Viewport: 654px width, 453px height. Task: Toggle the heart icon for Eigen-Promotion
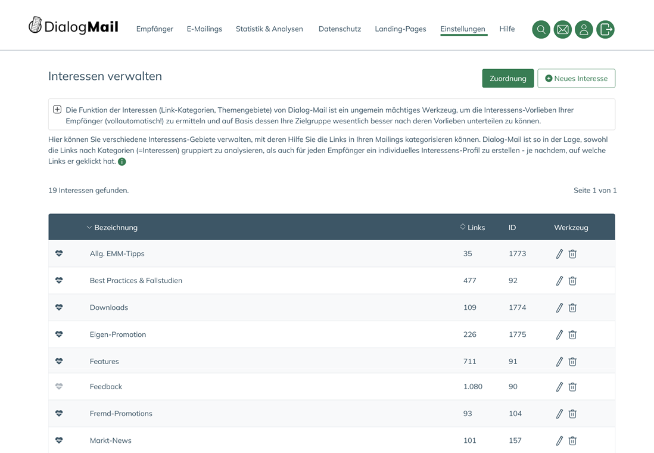pos(59,335)
